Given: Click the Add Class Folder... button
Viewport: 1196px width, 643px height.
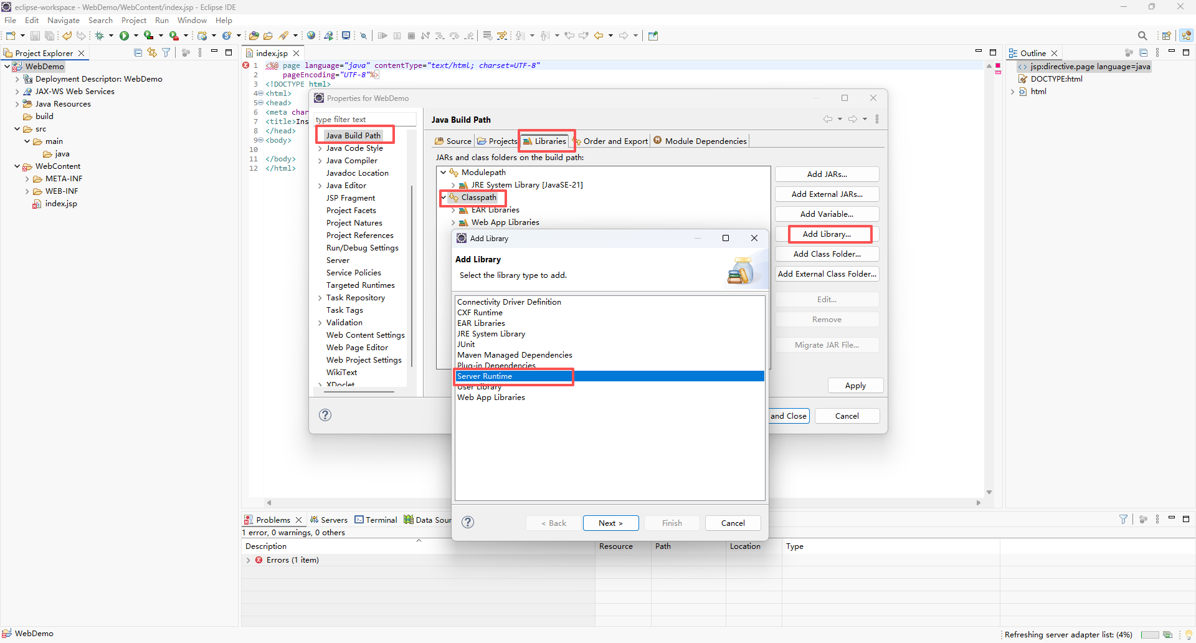Looking at the screenshot, I should [x=827, y=254].
